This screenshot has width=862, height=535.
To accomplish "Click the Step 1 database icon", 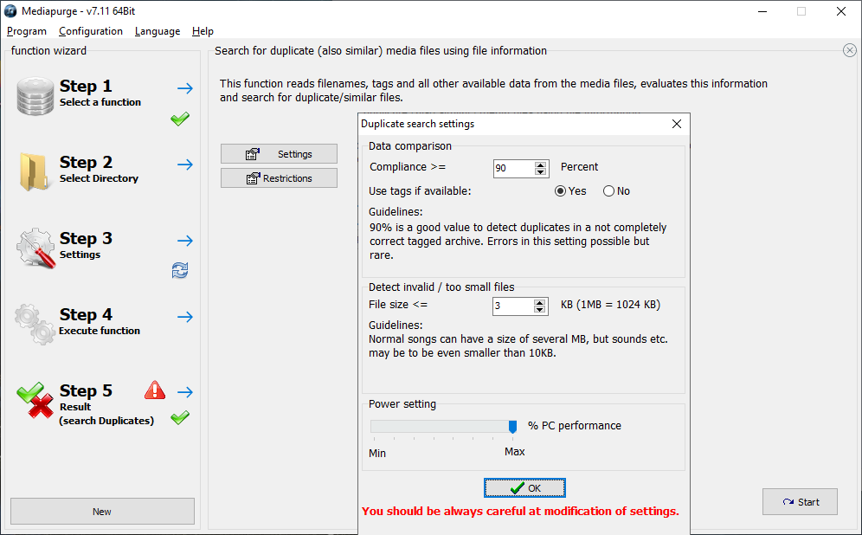I will click(35, 96).
